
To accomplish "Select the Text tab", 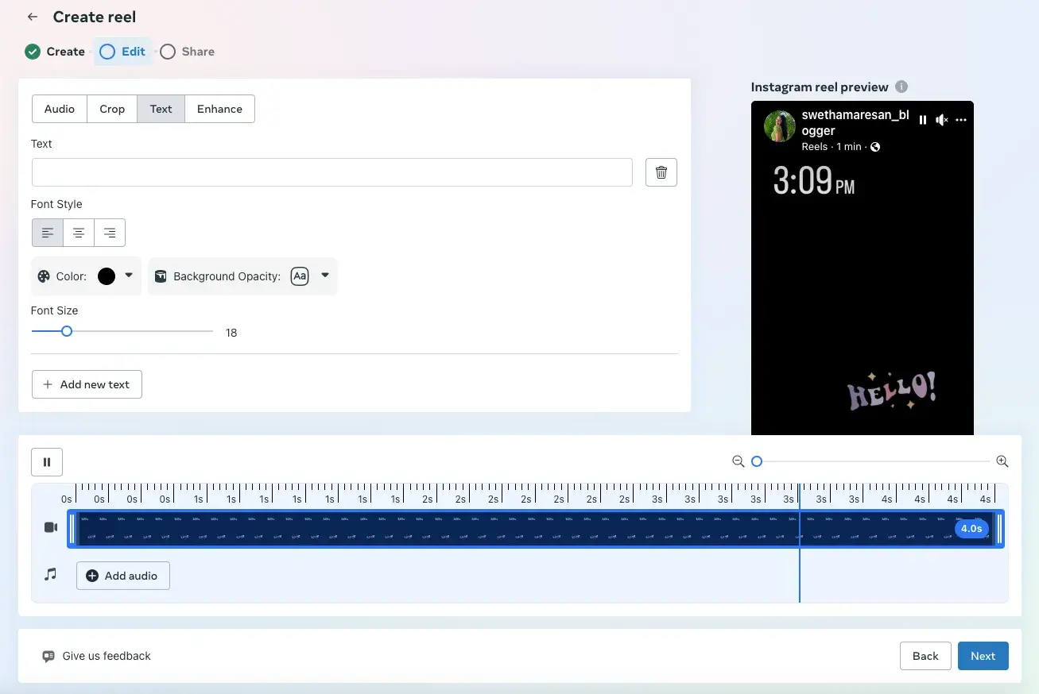I will click(161, 109).
